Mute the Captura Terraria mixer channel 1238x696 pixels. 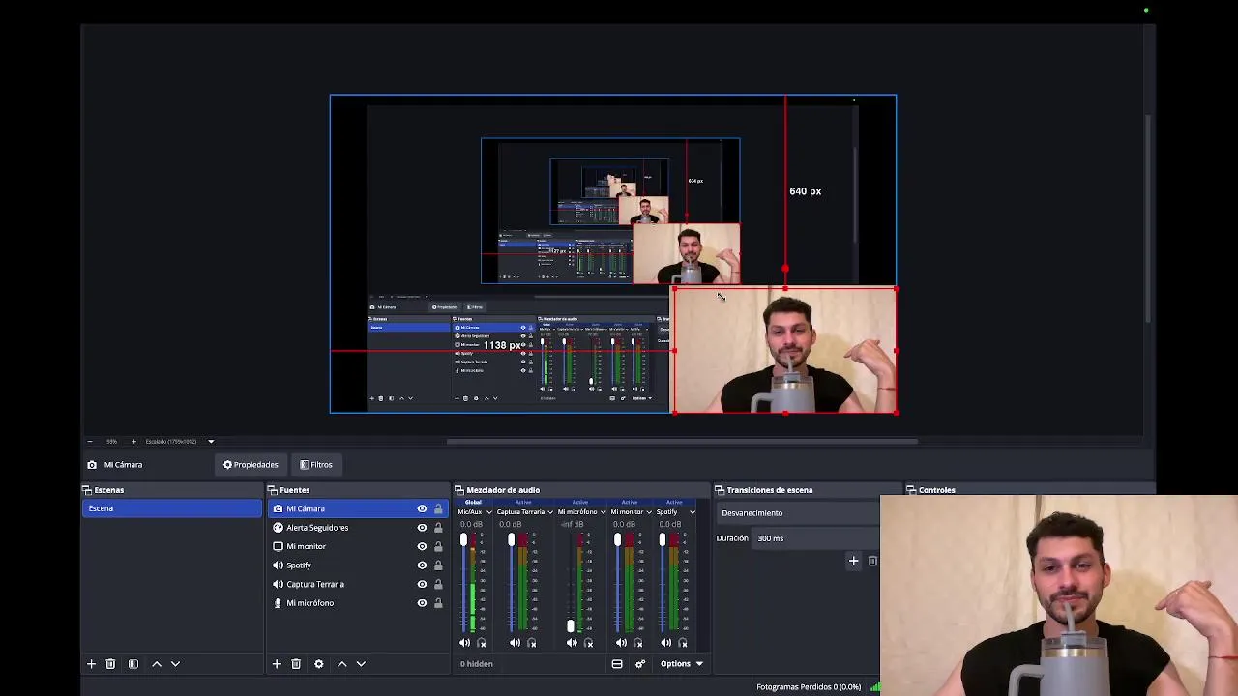pos(515,643)
